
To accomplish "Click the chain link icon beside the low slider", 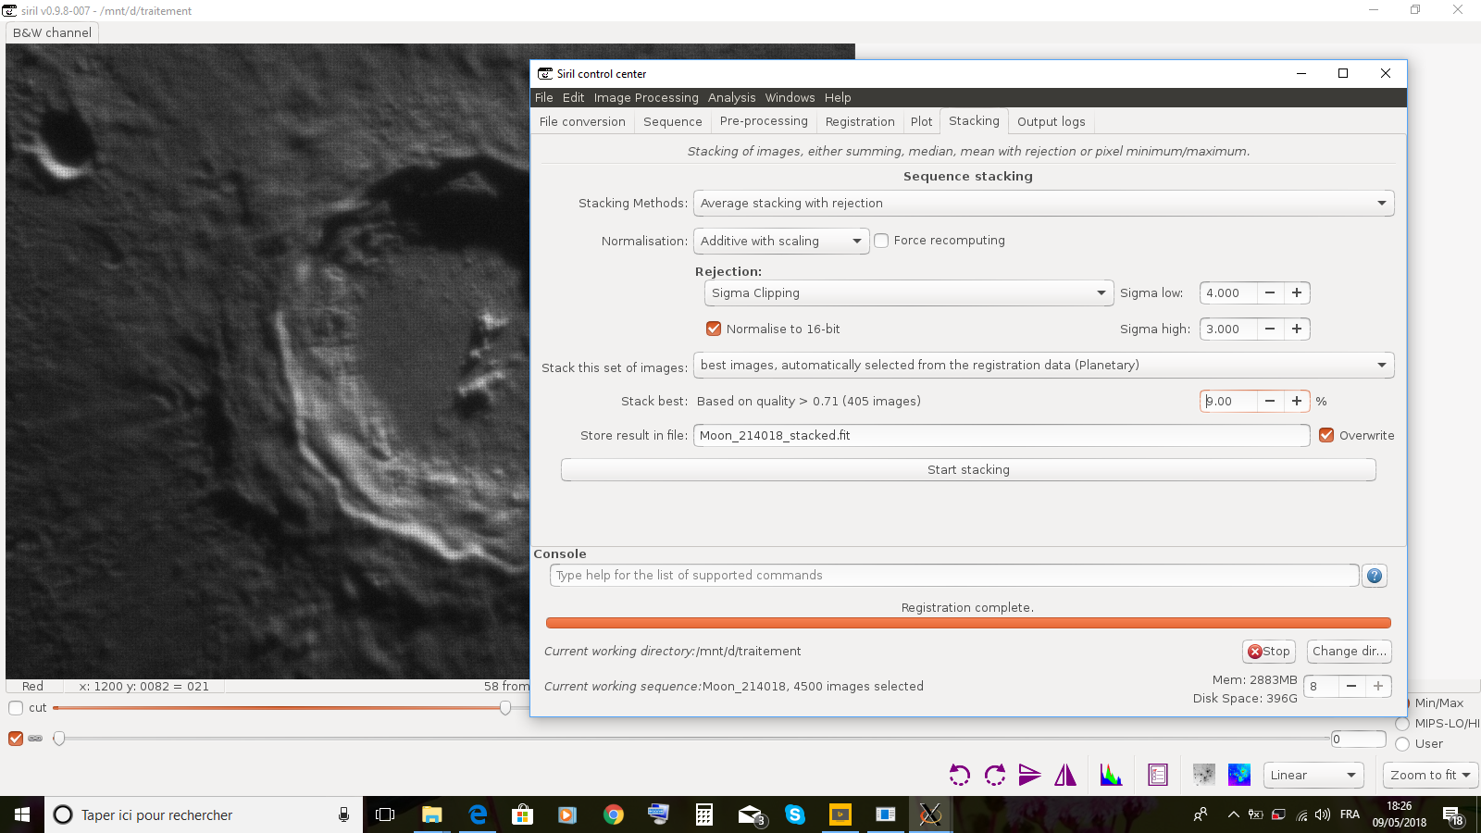I will (x=35, y=739).
